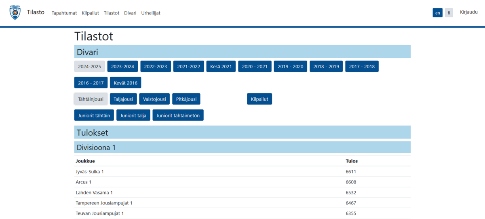
Task: Click the score 6467
Action: point(351,203)
